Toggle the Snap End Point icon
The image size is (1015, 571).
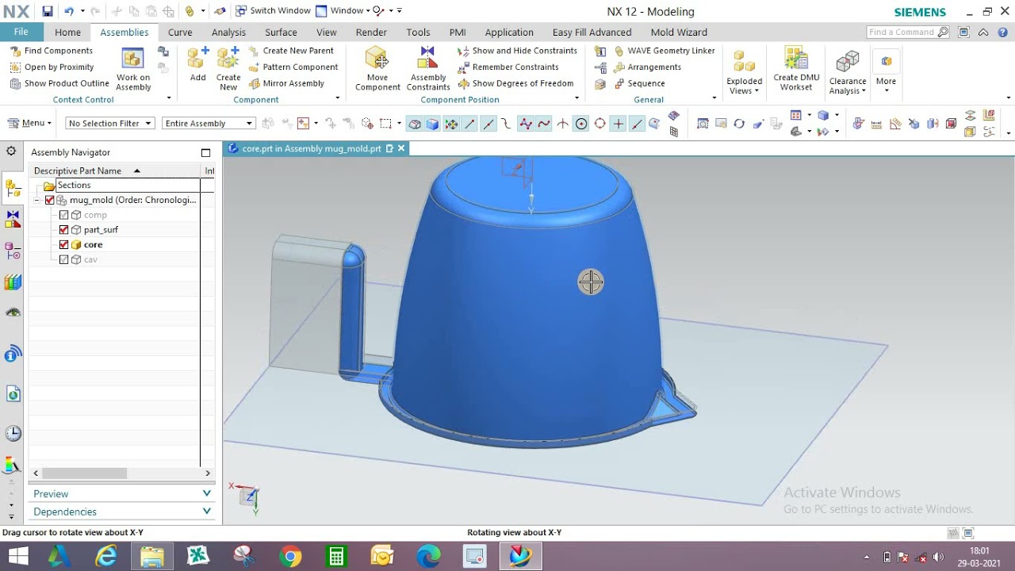click(470, 124)
